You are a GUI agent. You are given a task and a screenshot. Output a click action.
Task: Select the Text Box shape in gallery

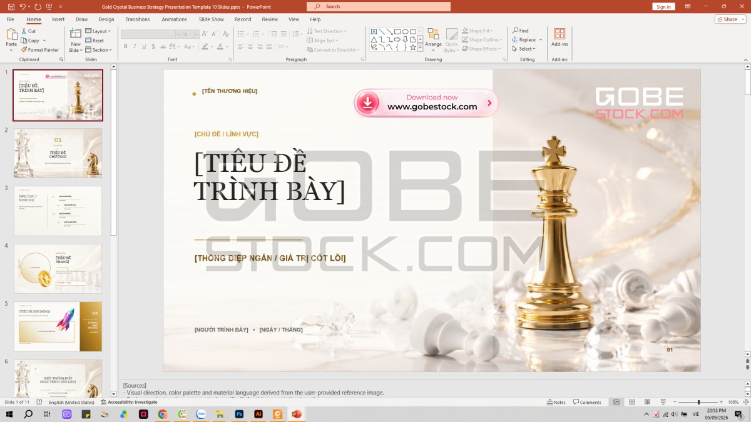[x=374, y=31]
